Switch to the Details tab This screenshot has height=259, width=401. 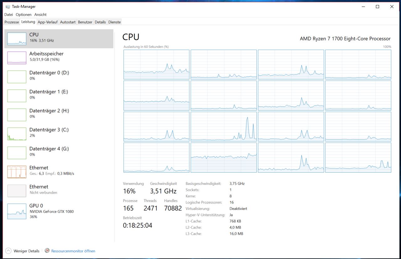[100, 22]
